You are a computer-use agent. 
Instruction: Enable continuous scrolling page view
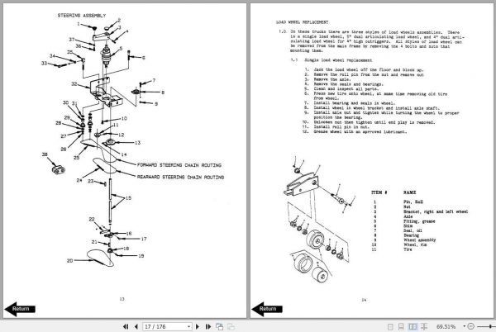click(401, 326)
